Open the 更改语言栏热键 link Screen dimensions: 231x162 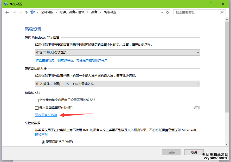click(x=46, y=115)
